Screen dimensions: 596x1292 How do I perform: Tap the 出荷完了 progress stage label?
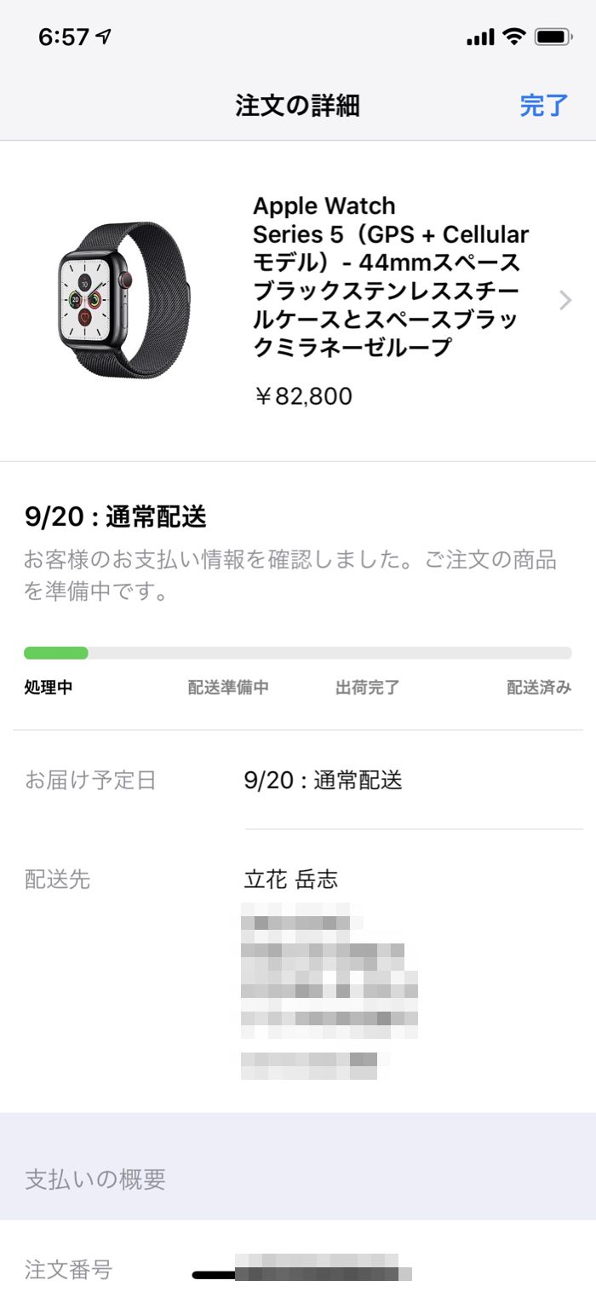click(367, 688)
